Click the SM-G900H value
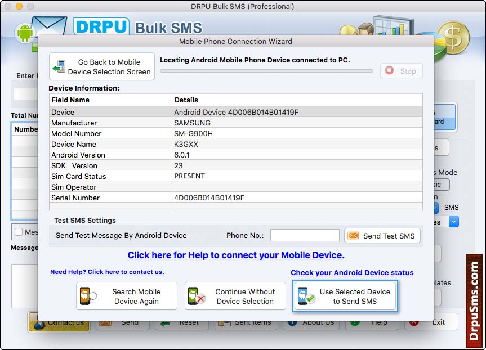Viewport: 486px width, 350px height. (193, 133)
